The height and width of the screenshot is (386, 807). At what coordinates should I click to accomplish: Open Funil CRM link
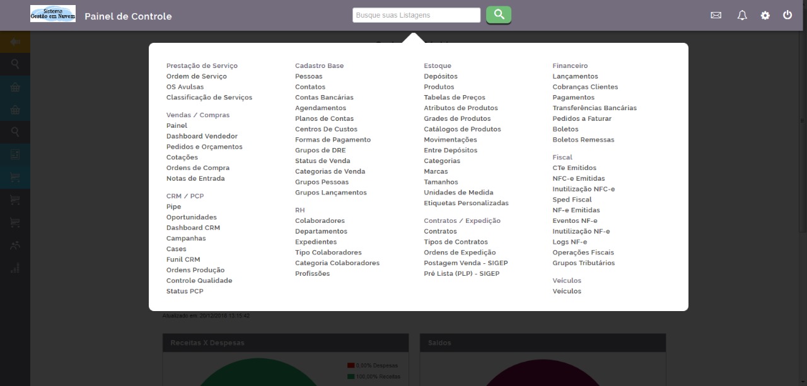[183, 259]
